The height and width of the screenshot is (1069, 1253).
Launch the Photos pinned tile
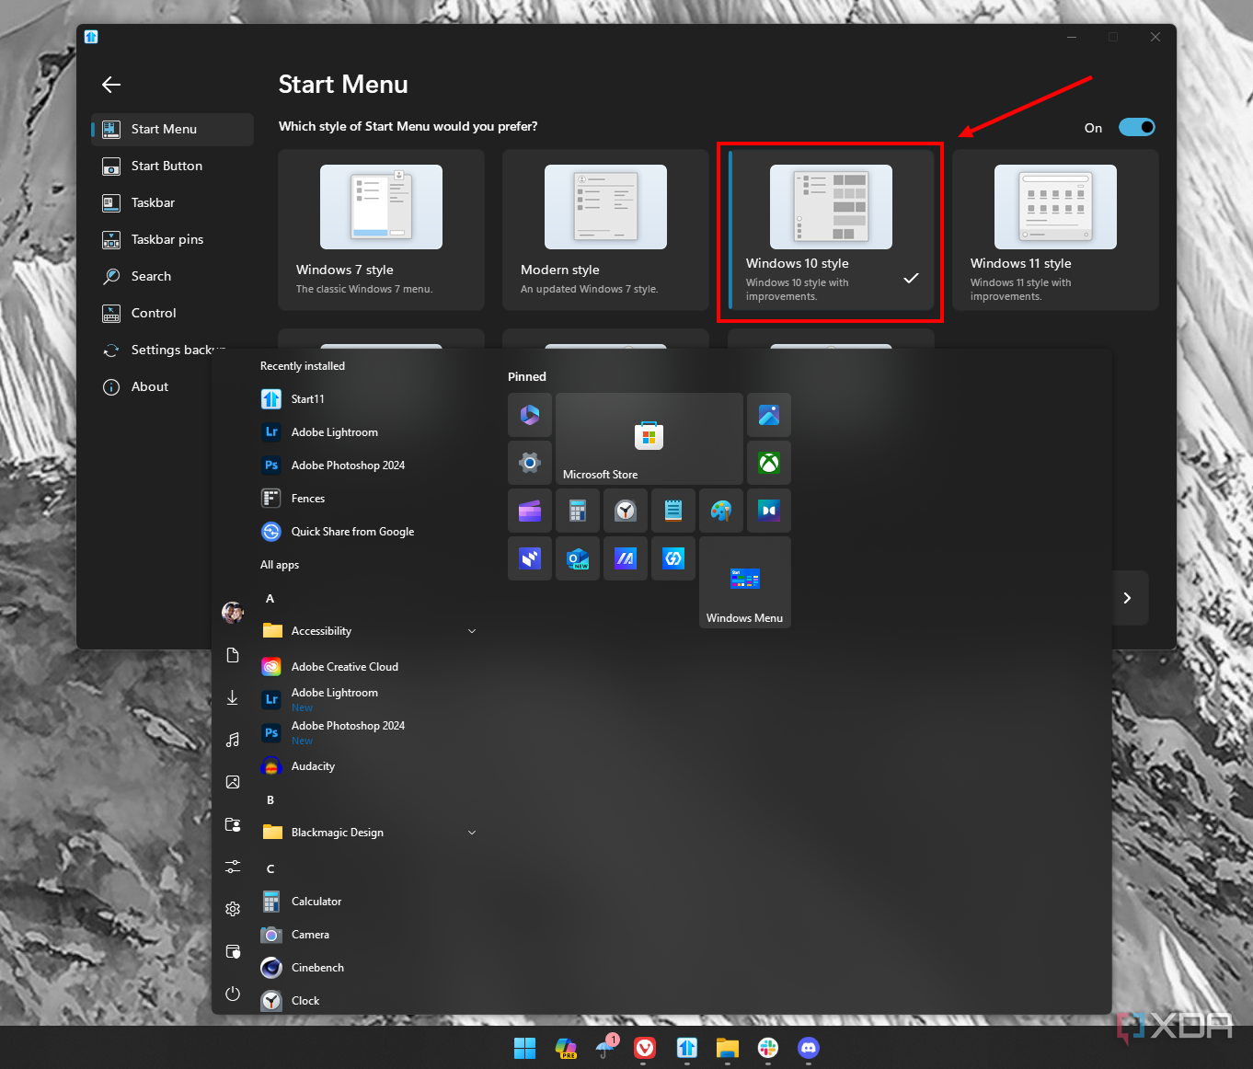pyautogui.click(x=769, y=415)
